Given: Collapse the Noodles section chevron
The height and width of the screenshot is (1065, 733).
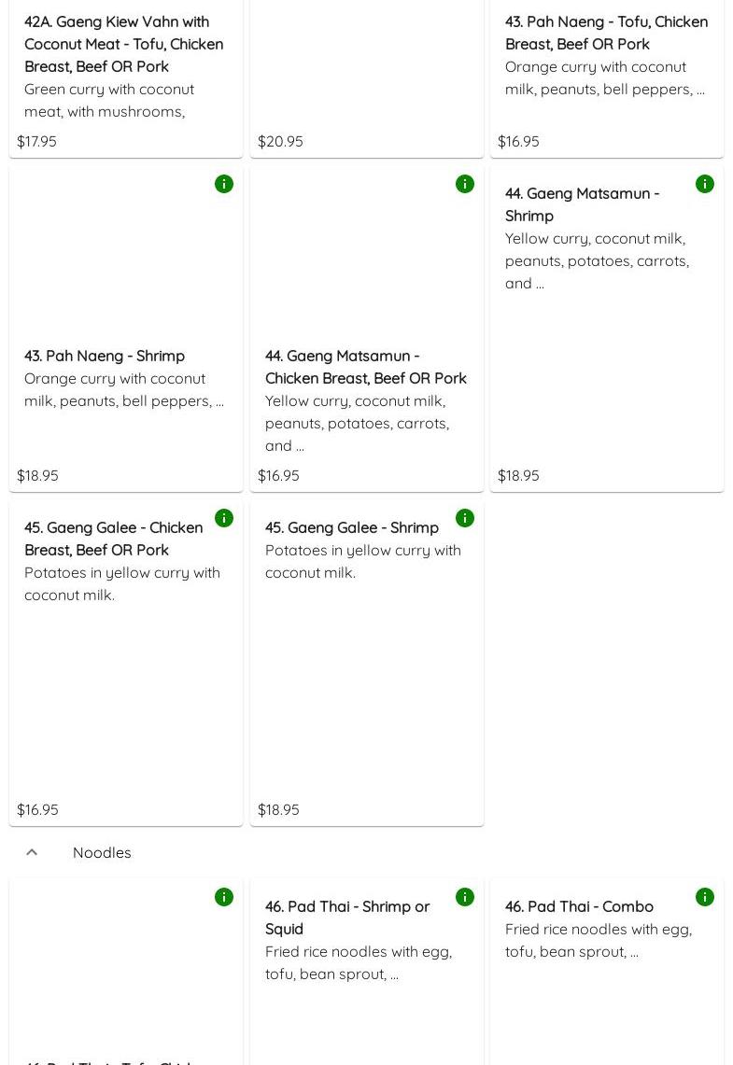Looking at the screenshot, I should coord(32,852).
